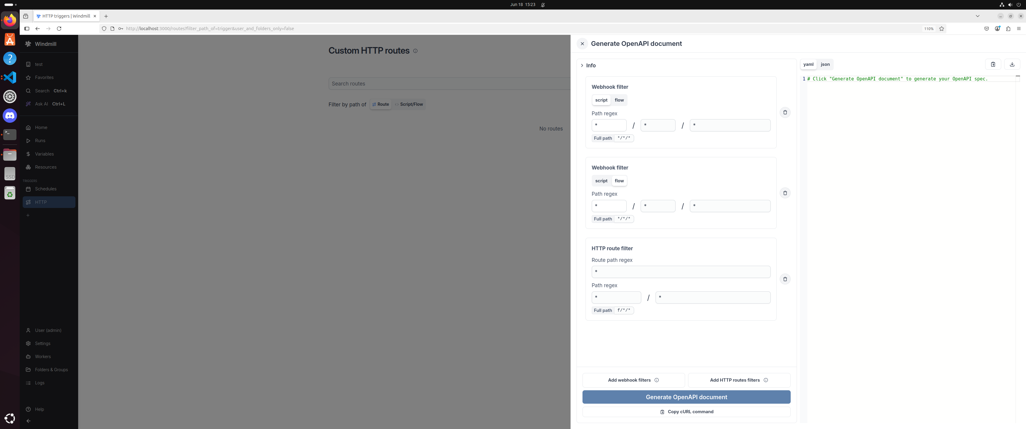
Task: Click the copy to clipboard icon above editor
Action: (x=993, y=64)
